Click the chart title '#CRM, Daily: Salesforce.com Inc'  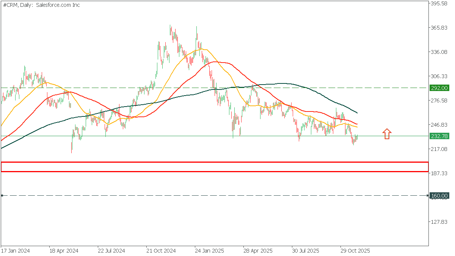point(41,5)
